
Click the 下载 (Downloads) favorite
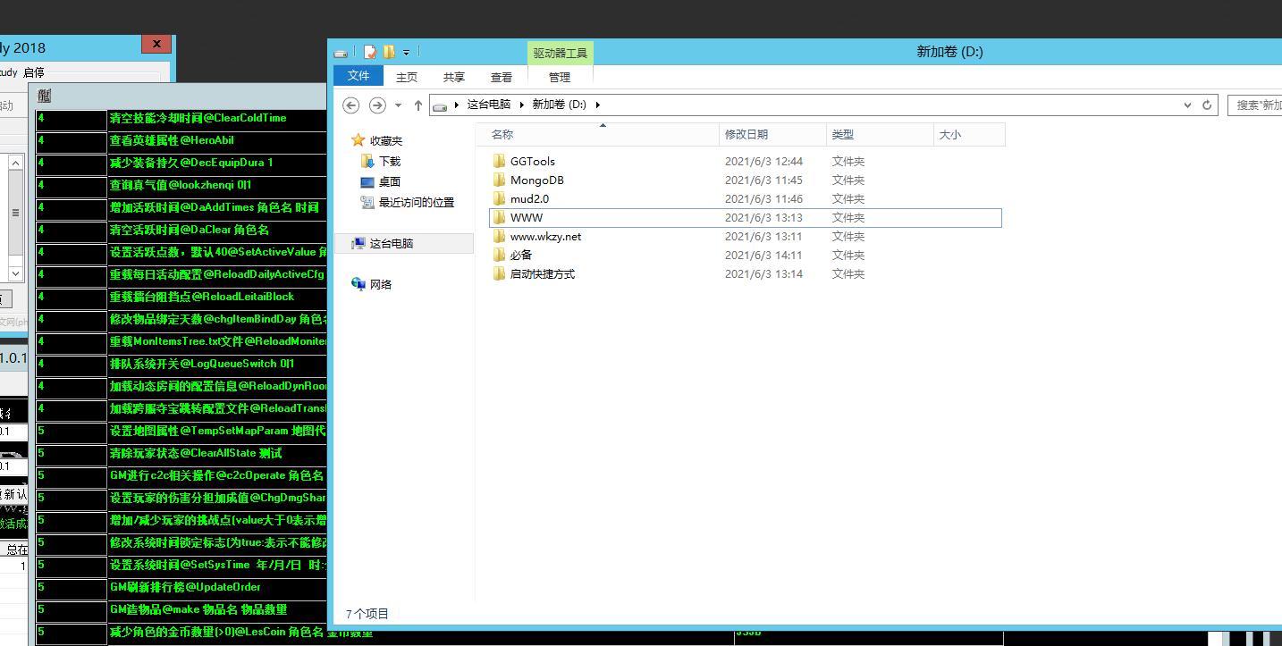(x=389, y=162)
